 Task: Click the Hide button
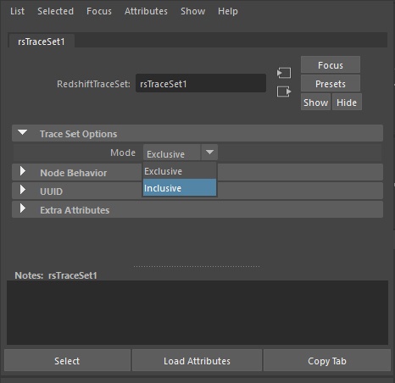pos(347,103)
